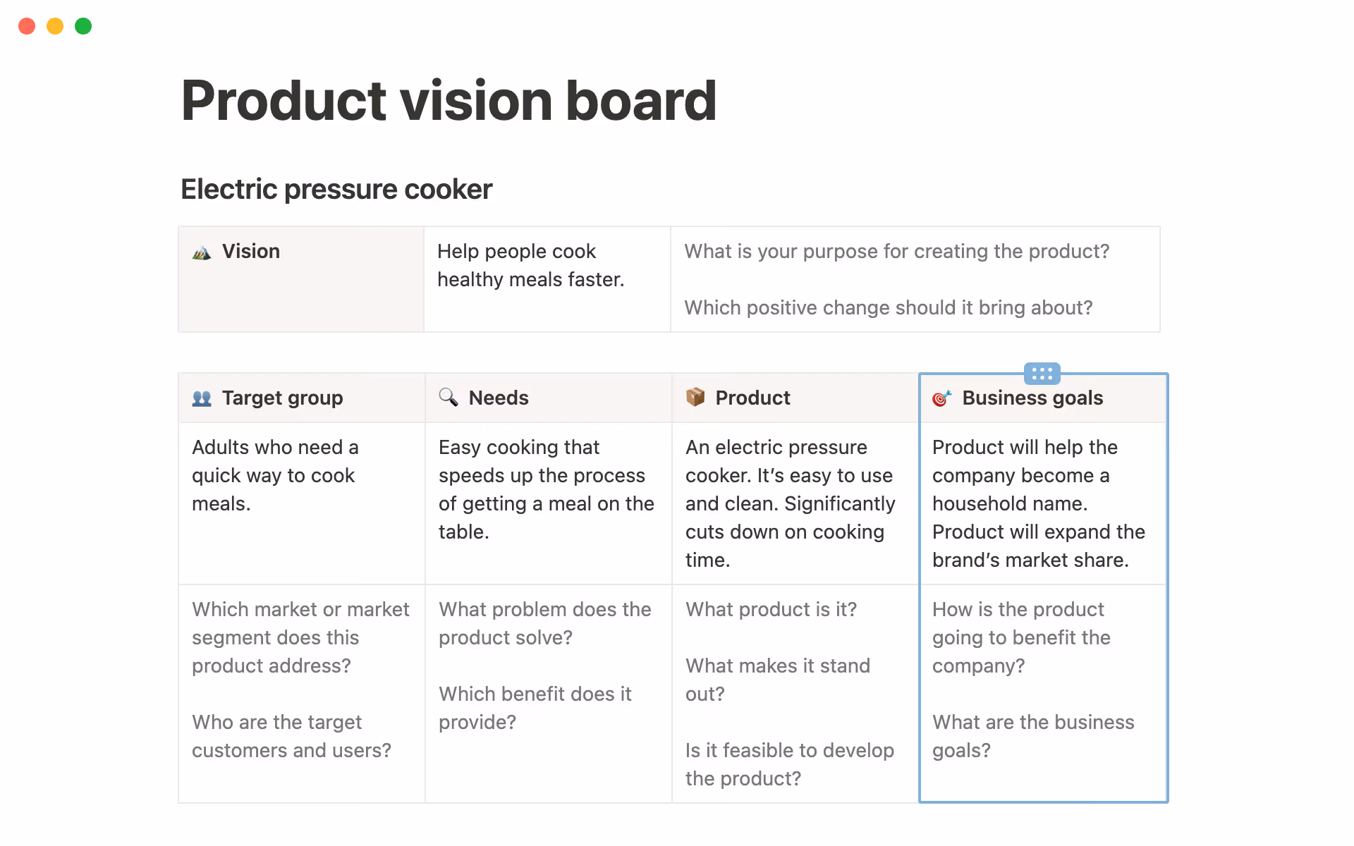Click the 'An electric pressure cooker' description cell
The width and height of the screenshot is (1354, 846).
pos(790,503)
